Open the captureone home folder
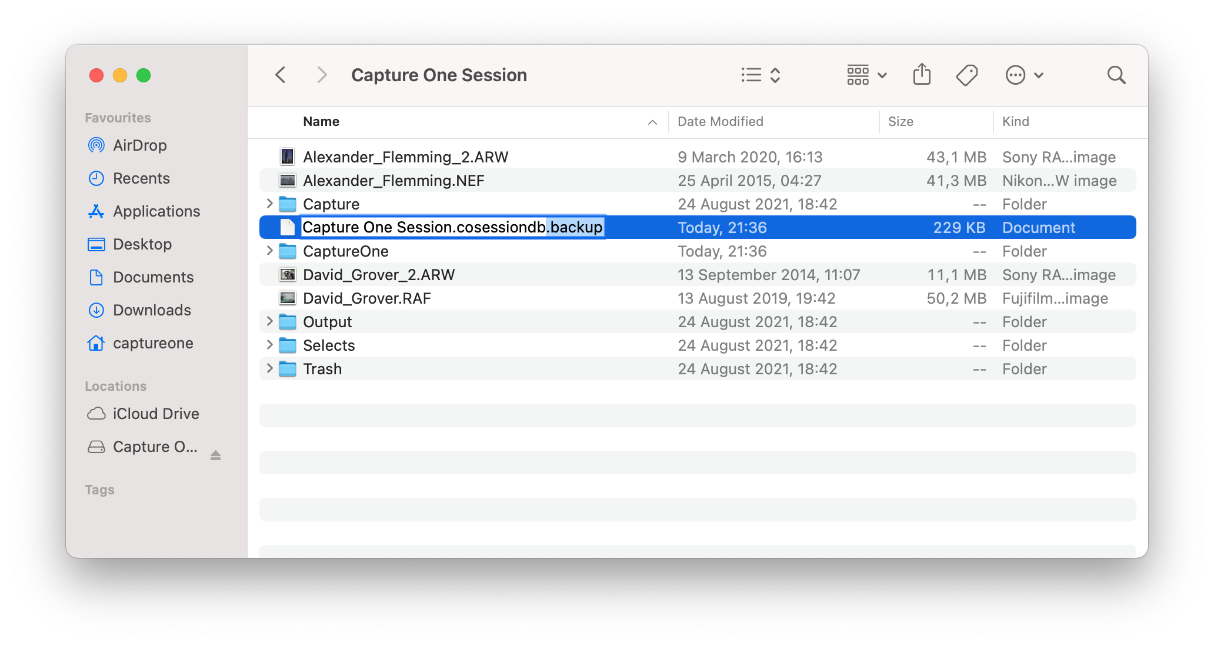The width and height of the screenshot is (1214, 645). [x=153, y=343]
